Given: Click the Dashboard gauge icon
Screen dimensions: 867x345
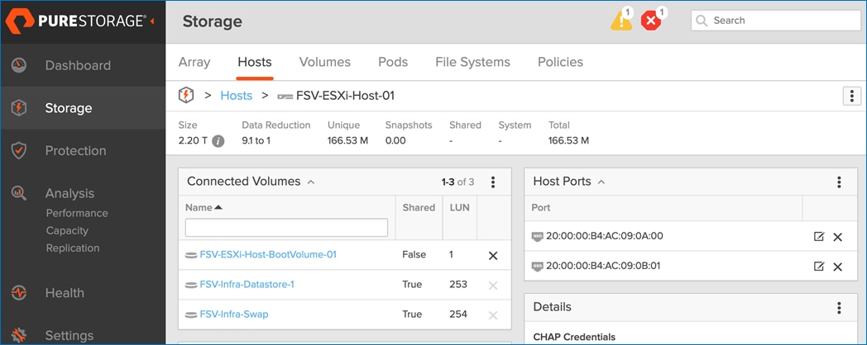Looking at the screenshot, I should (19, 65).
